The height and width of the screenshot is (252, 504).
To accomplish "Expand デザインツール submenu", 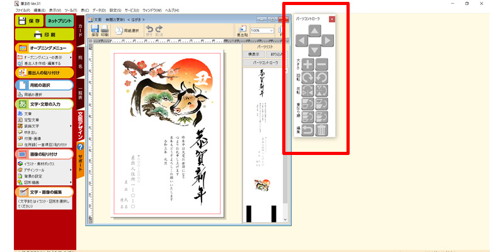I will pyautogui.click(x=71, y=169).
